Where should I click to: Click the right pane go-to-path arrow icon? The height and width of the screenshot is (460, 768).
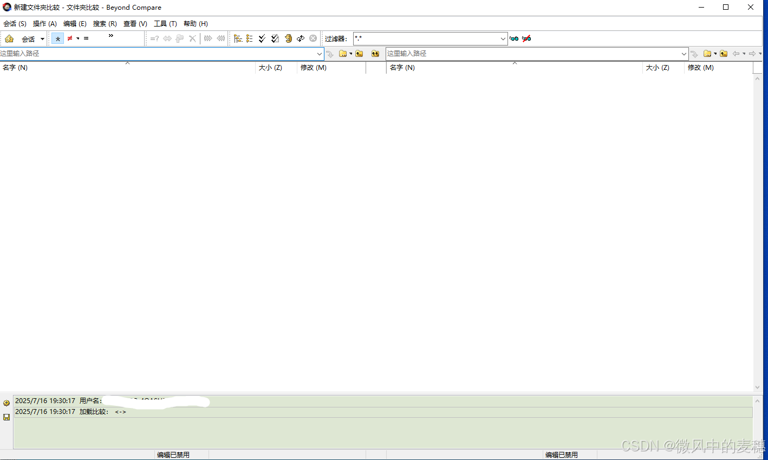pyautogui.click(x=694, y=54)
